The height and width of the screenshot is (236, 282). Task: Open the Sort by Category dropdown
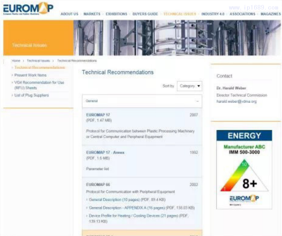pyautogui.click(x=189, y=86)
